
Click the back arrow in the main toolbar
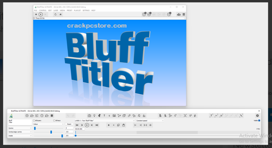[36, 14]
